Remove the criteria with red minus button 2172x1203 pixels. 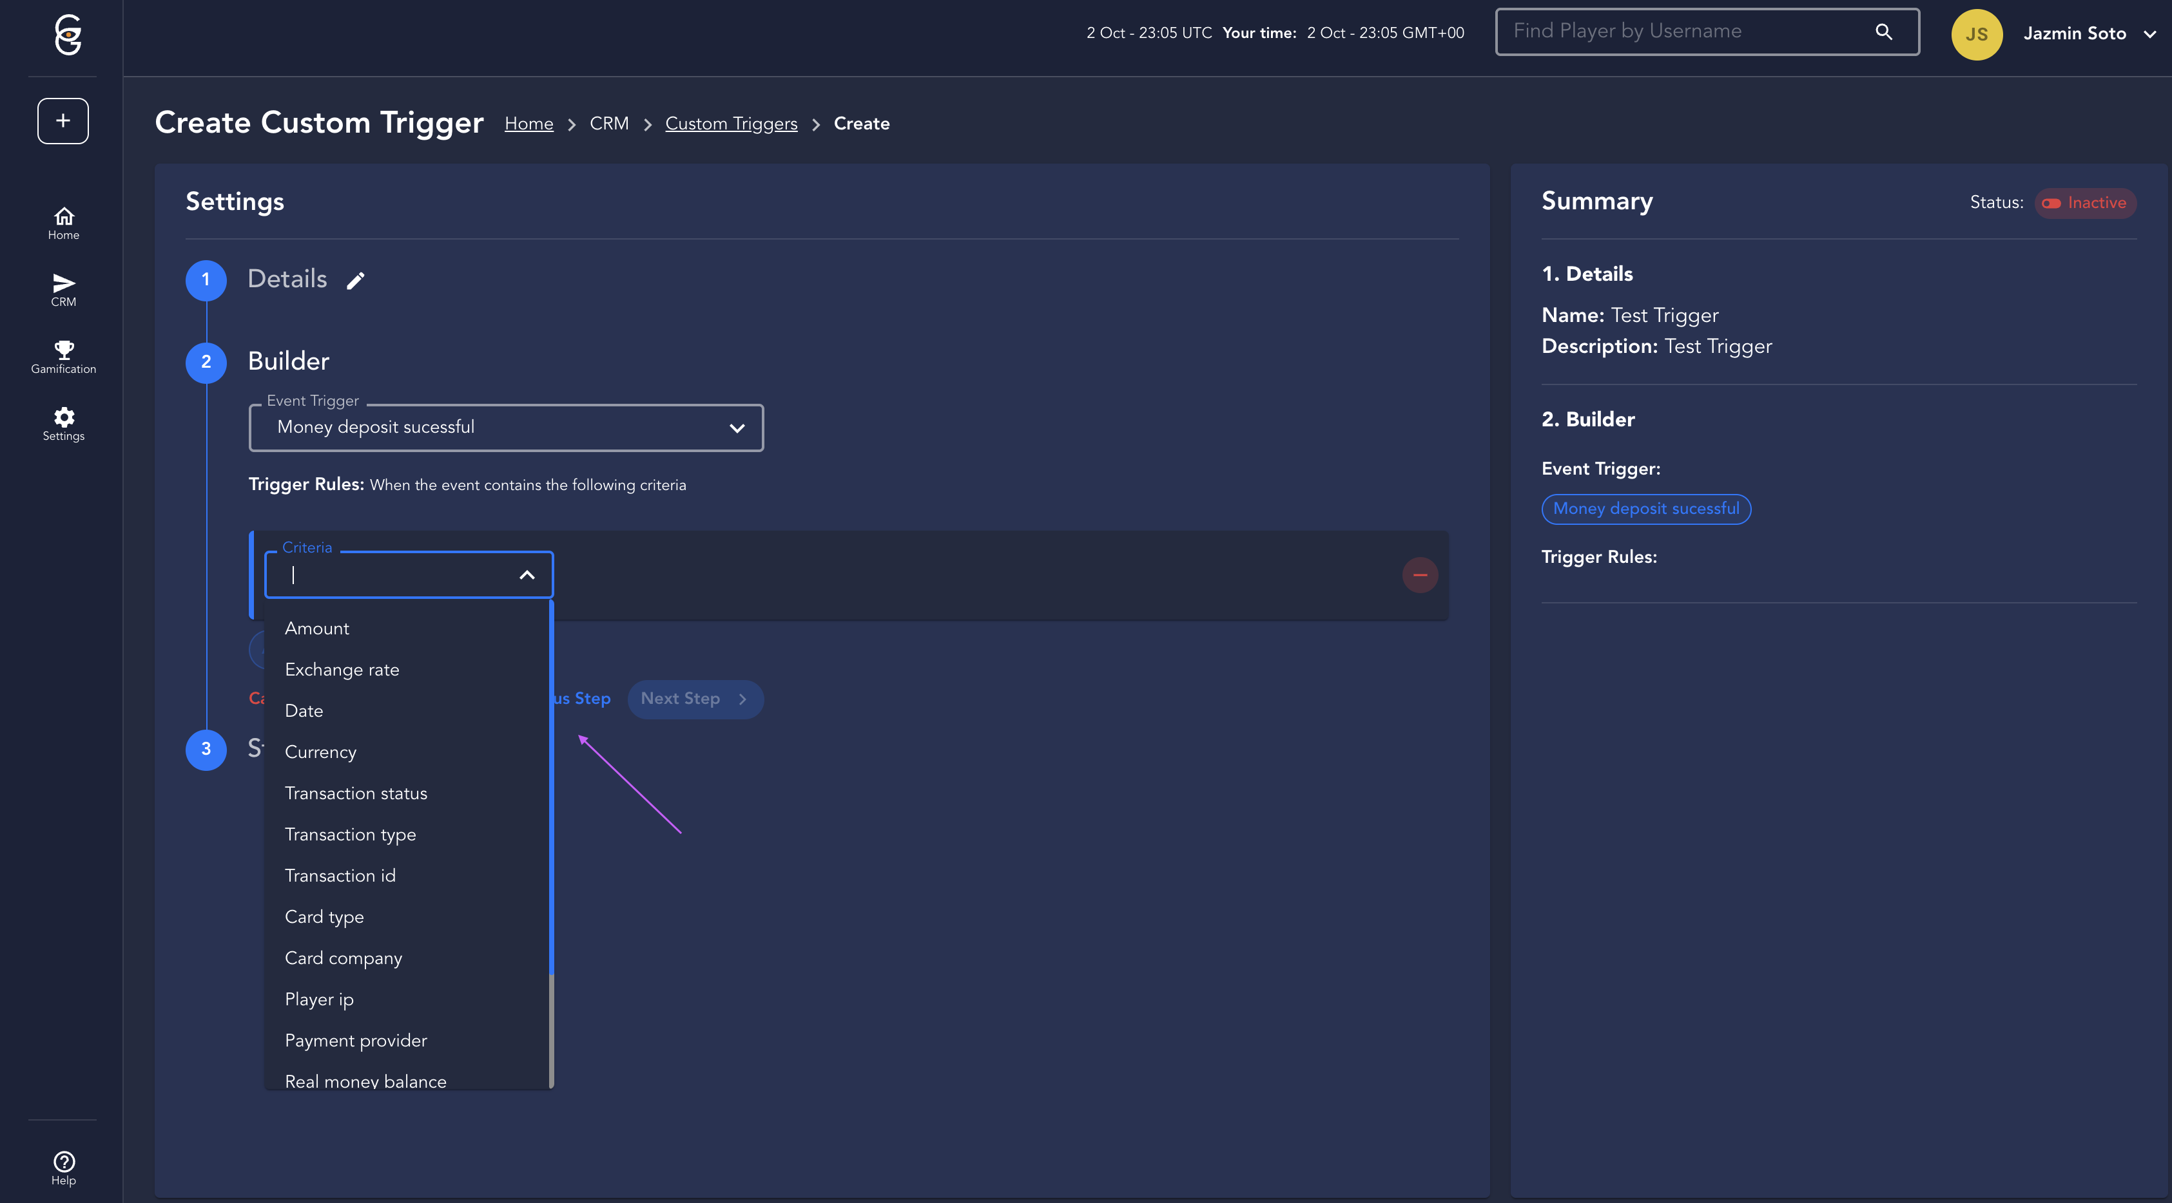1420,575
